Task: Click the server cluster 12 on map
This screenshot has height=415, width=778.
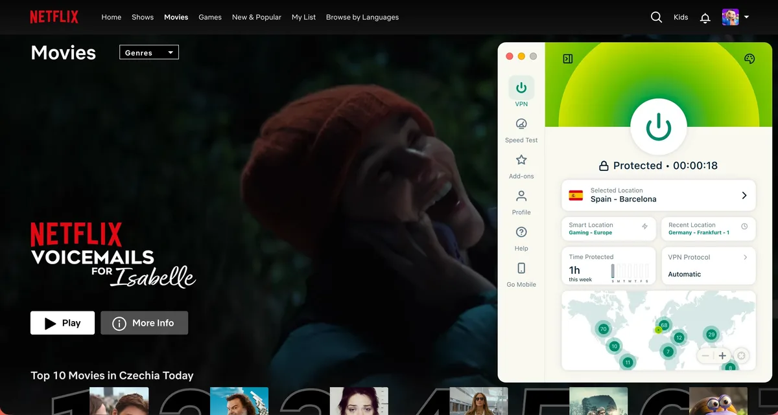Action: pyautogui.click(x=679, y=337)
